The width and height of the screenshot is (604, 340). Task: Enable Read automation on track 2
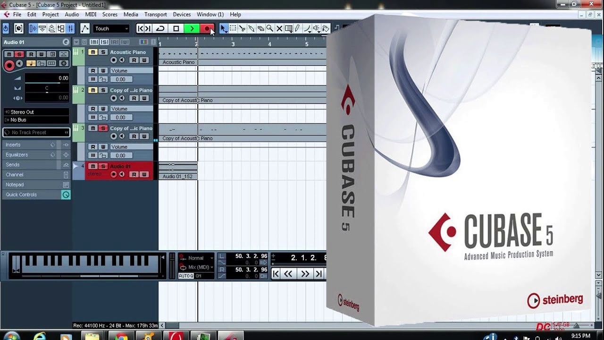[x=134, y=98]
